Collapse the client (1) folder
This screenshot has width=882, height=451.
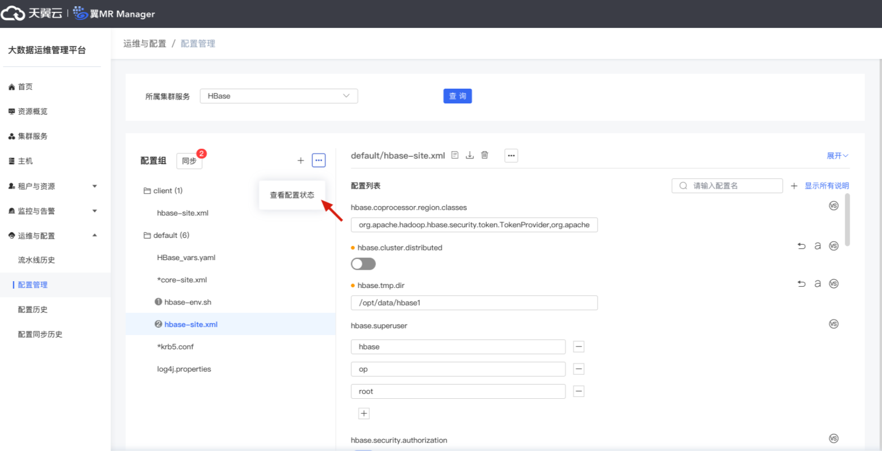click(162, 191)
